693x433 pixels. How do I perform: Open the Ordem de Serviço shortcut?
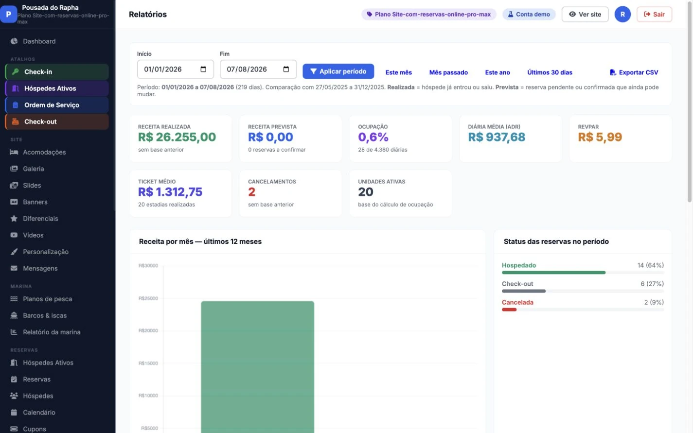(x=57, y=105)
